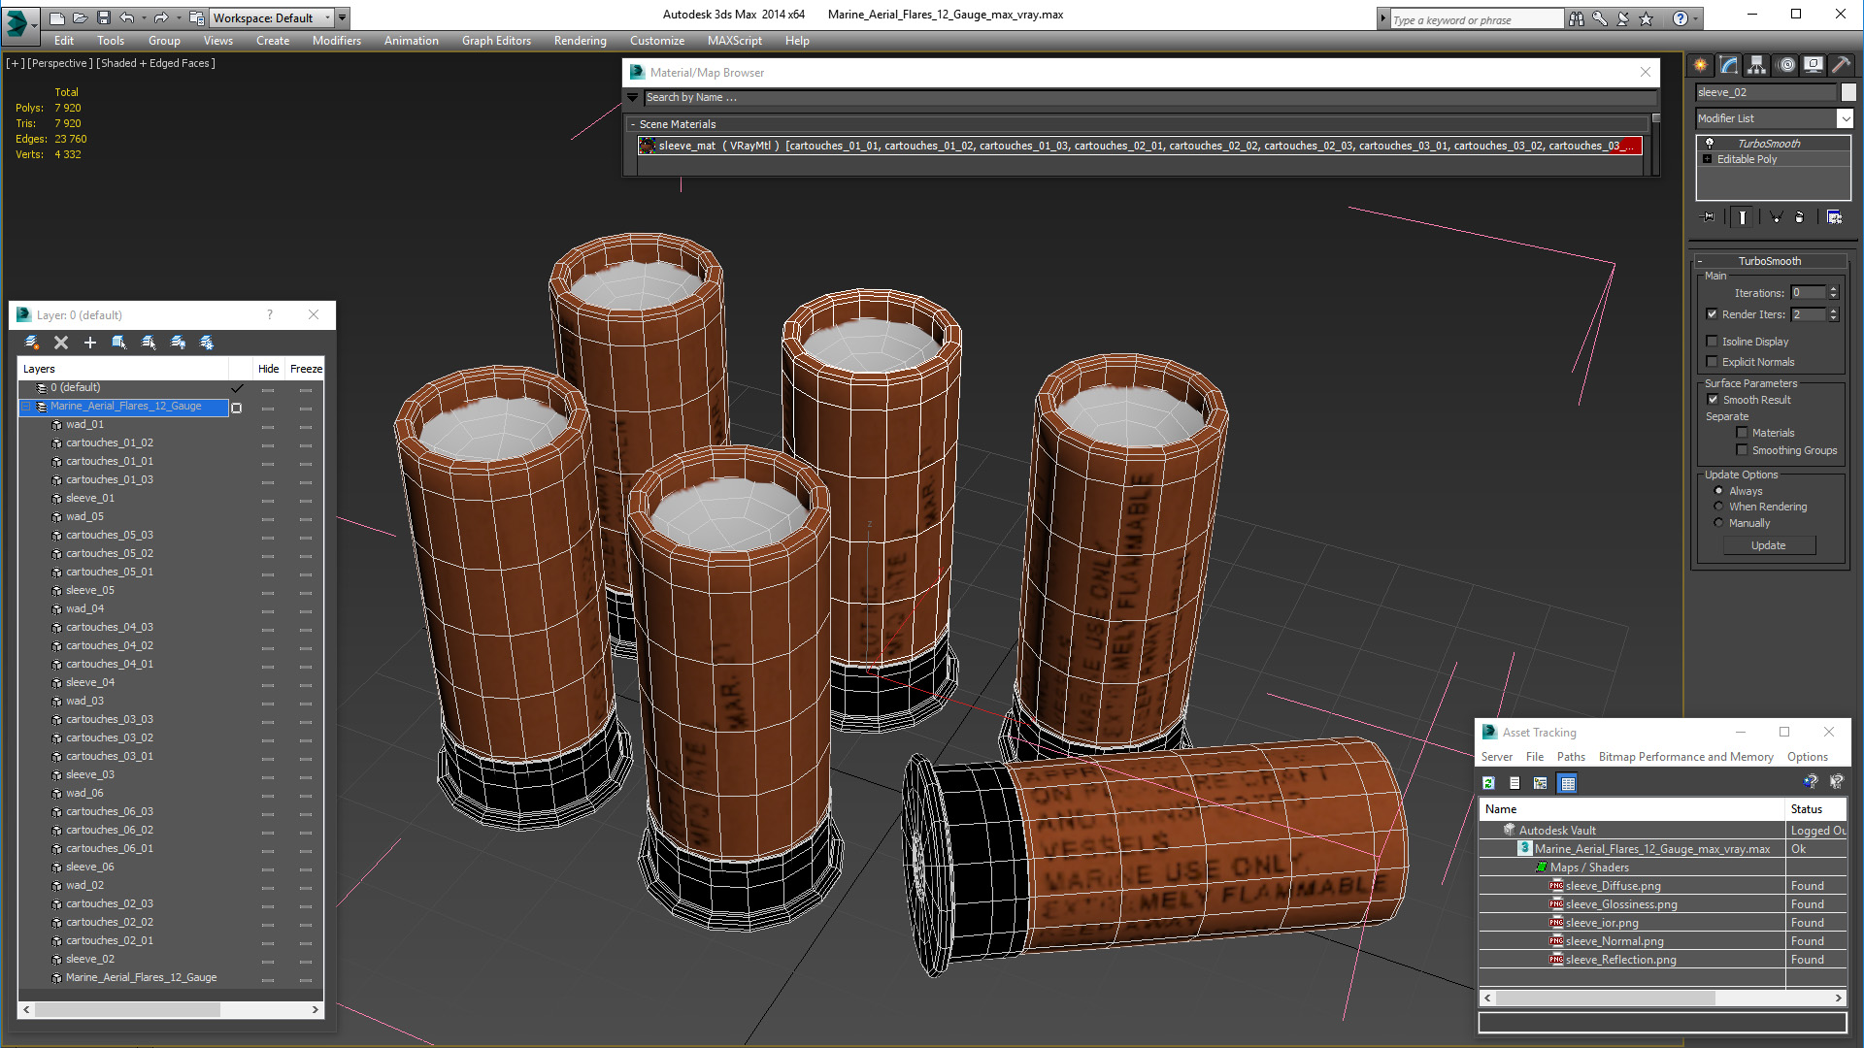Click the Shaded + Edged Faces viewport label
1864x1048 pixels.
click(155, 63)
